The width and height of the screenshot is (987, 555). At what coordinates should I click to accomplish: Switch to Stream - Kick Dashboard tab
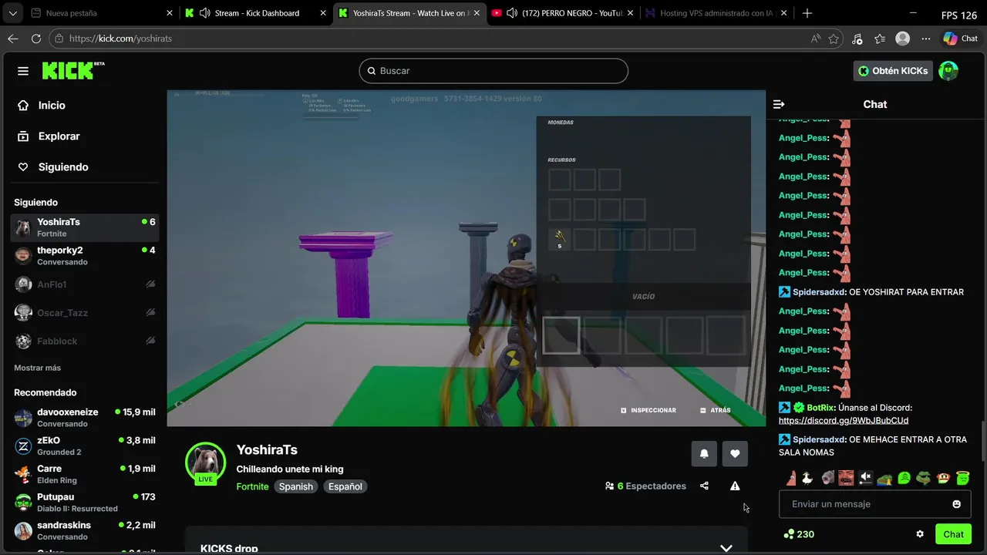[x=256, y=13]
